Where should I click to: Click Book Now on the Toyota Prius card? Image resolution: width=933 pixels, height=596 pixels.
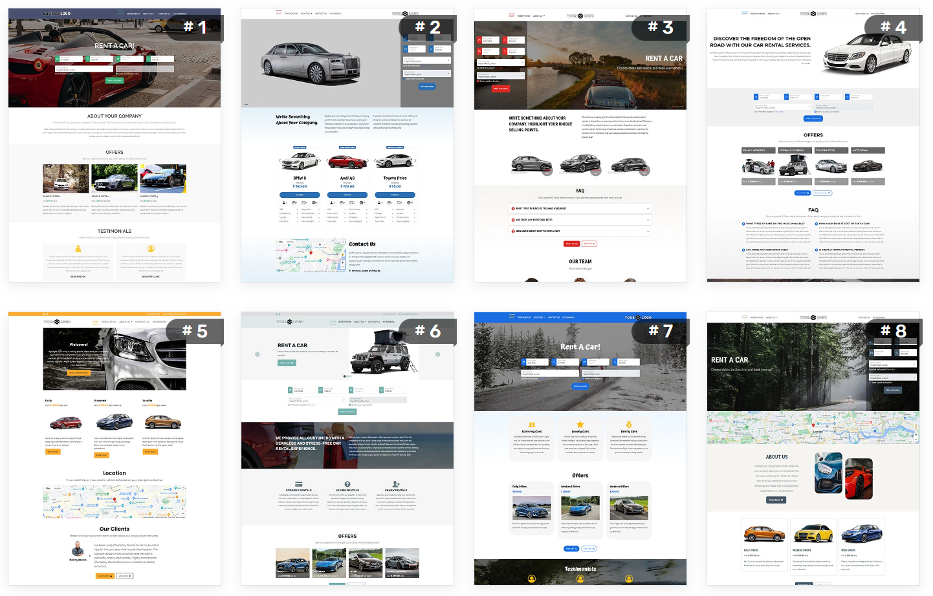tap(395, 195)
